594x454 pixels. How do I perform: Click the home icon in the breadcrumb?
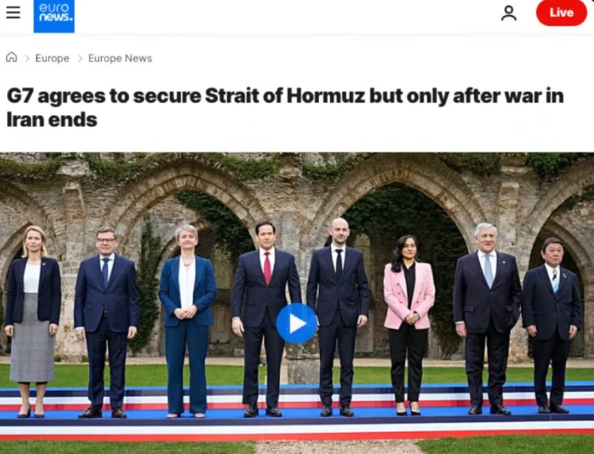(x=12, y=57)
